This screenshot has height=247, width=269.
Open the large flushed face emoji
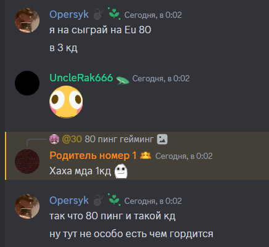point(66,102)
